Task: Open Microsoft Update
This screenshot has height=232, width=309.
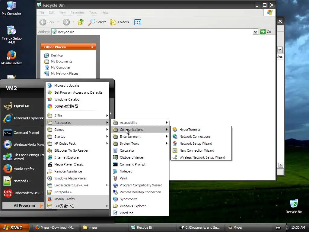Action: click(x=77, y=85)
